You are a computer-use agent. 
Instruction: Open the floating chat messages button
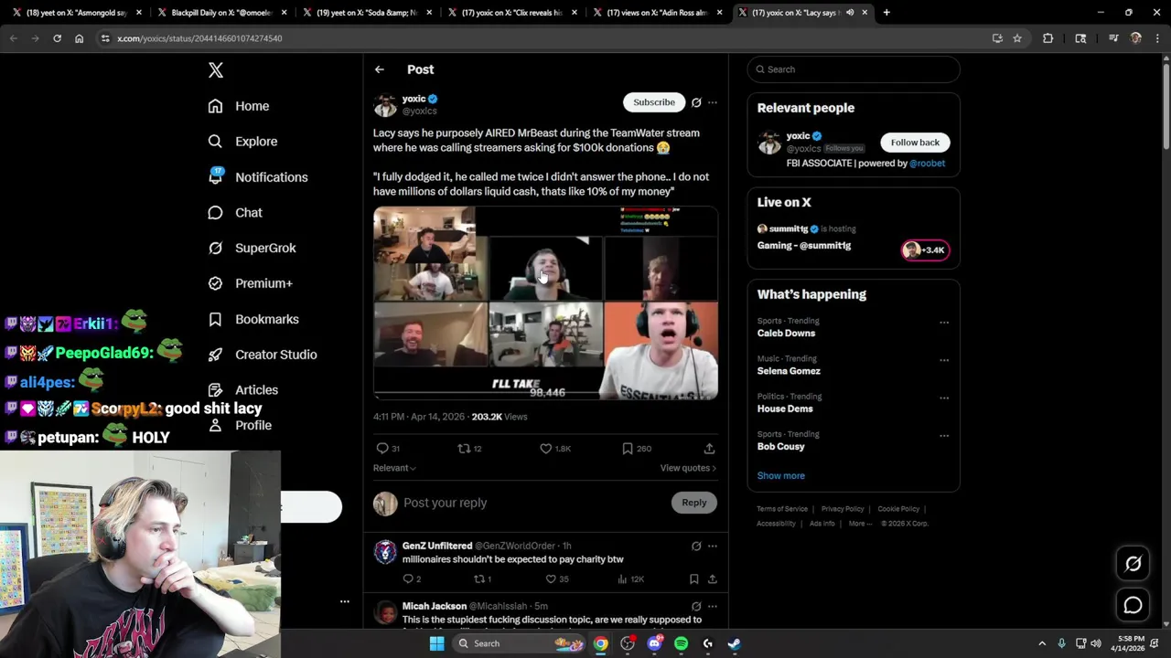pos(1133,605)
